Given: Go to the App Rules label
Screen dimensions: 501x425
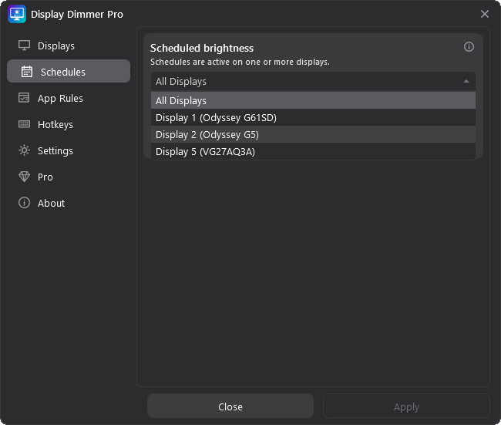Looking at the screenshot, I should (60, 99).
